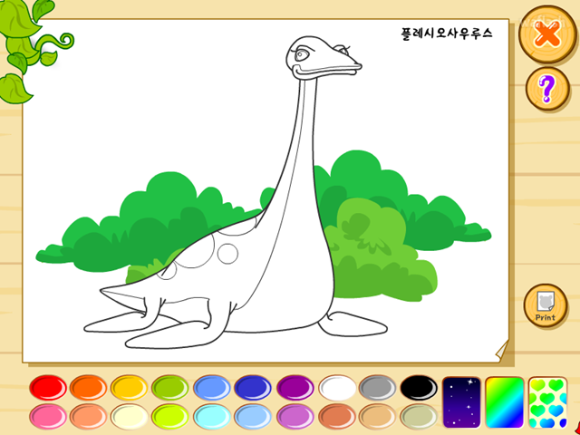The height and width of the screenshot is (435, 580).
Task: Choose the lime yellow-green paint color
Action: 170,416
